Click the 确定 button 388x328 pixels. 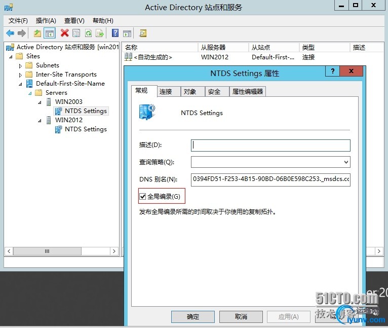[x=193, y=317]
